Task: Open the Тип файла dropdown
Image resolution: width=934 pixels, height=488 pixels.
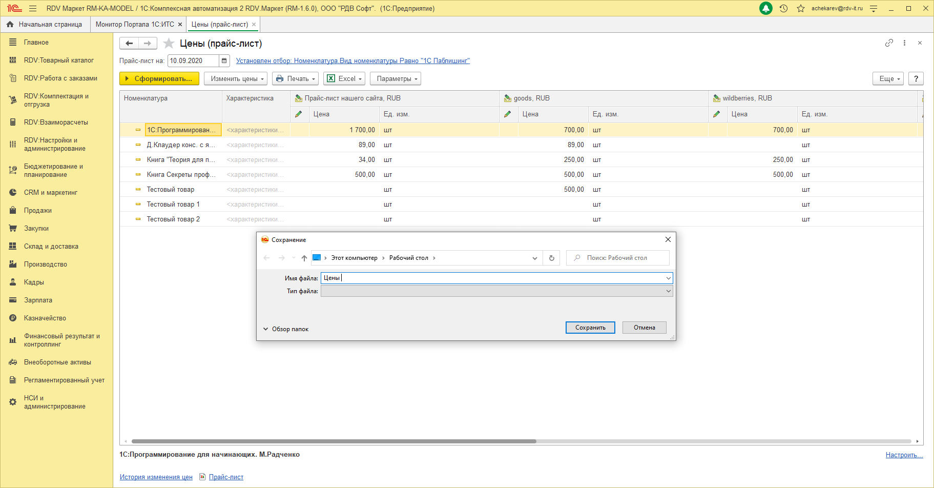Action: (x=668, y=291)
